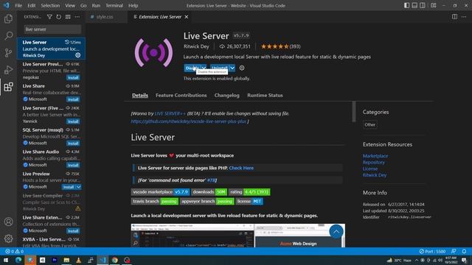Disable the Live Server extension
The height and width of the screenshot is (265, 472).
pyautogui.click(x=192, y=68)
